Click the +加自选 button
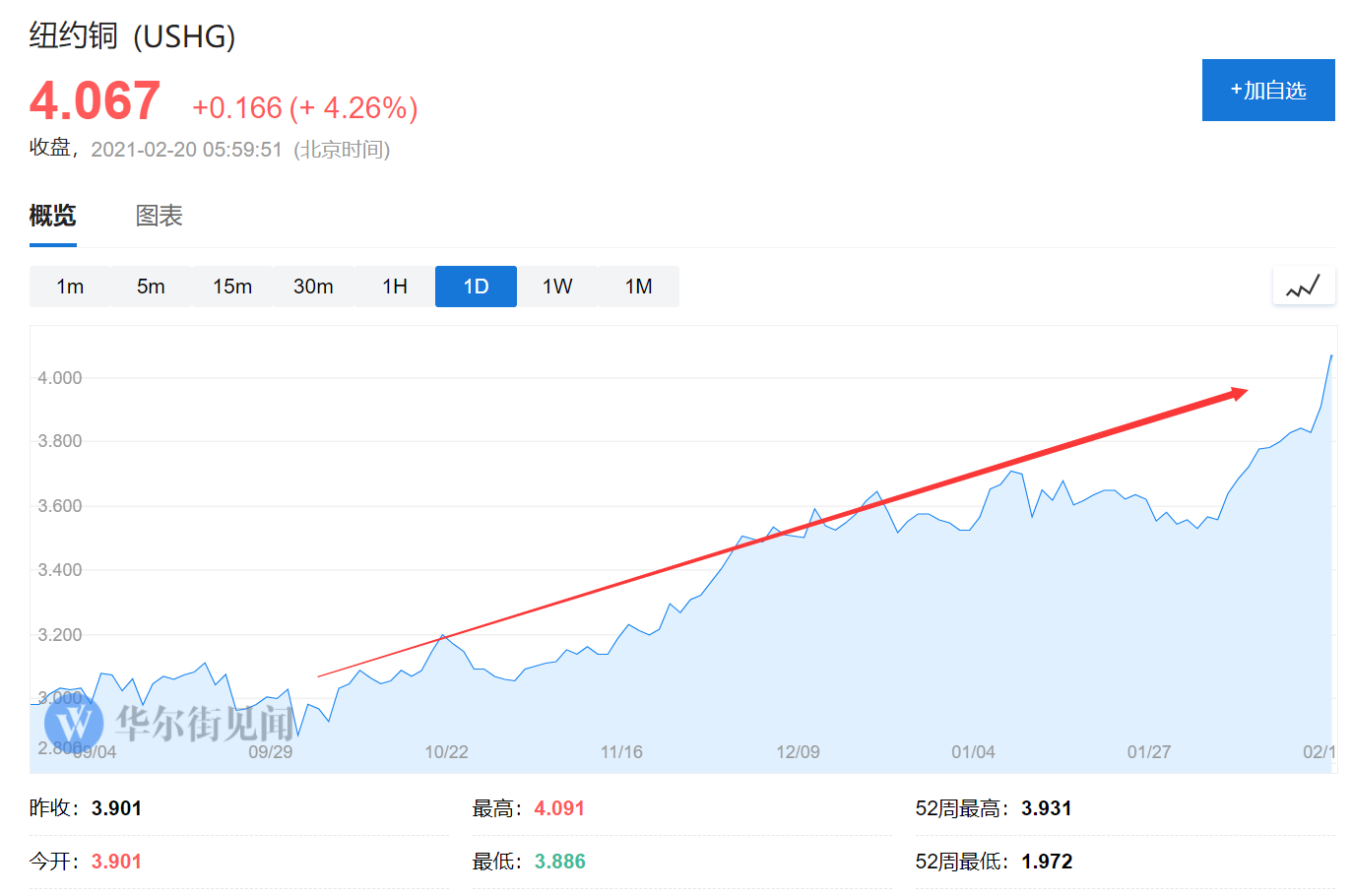1351x896 pixels. (1268, 90)
